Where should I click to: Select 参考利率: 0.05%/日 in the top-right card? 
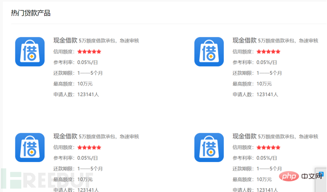[x=255, y=62]
